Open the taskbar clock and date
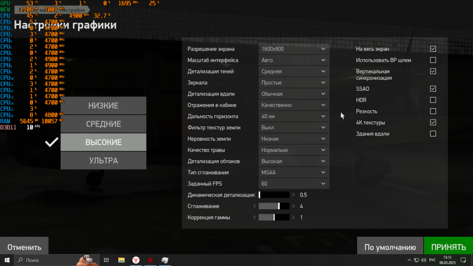The width and height of the screenshot is (473, 266). 447,260
